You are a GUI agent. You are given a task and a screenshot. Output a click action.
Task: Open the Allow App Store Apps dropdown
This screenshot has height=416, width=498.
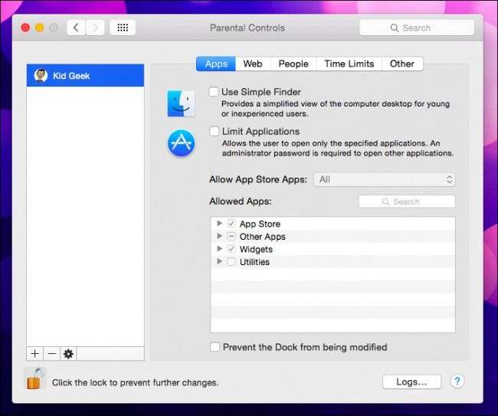(385, 179)
